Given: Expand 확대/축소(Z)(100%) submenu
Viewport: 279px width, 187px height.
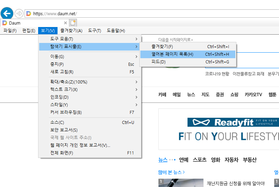Looking at the screenshot, I should point(90,82).
